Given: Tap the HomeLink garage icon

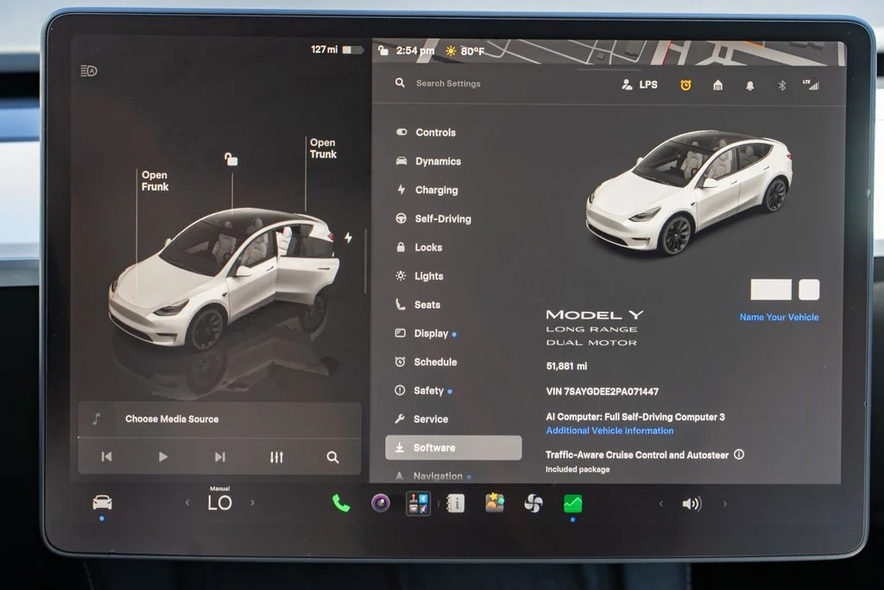Looking at the screenshot, I should [717, 85].
